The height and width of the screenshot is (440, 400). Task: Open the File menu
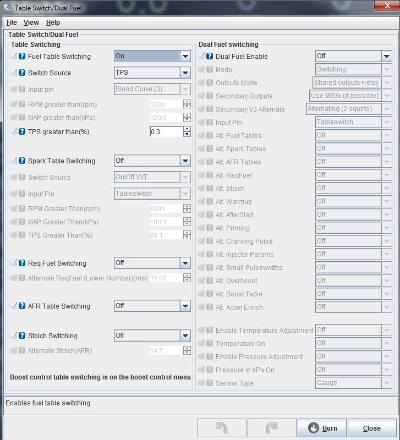point(12,23)
